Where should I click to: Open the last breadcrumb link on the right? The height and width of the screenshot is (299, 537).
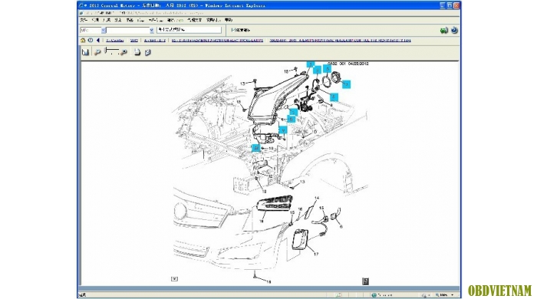pyautogui.click(x=340, y=41)
